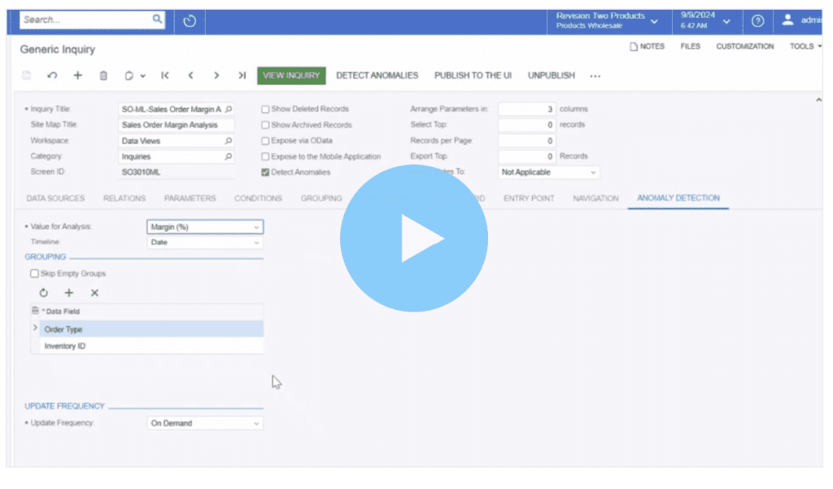The width and height of the screenshot is (833, 489).
Task: Uncheck the Detect Anomalies checkbox
Action: click(x=265, y=172)
